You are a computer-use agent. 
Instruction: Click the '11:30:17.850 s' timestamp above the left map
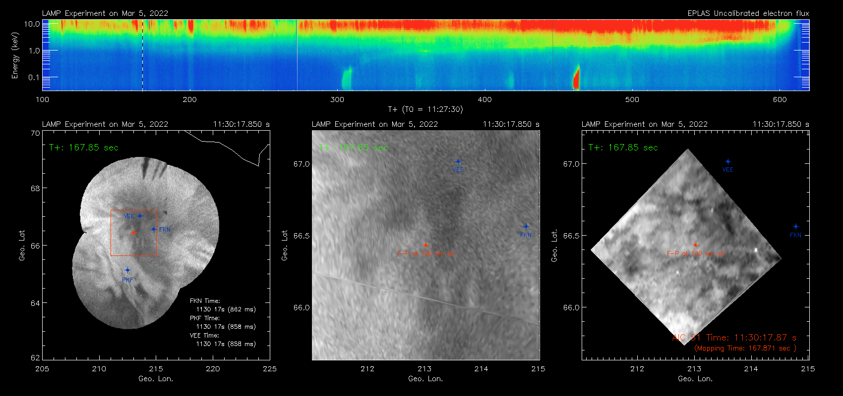pyautogui.click(x=241, y=124)
